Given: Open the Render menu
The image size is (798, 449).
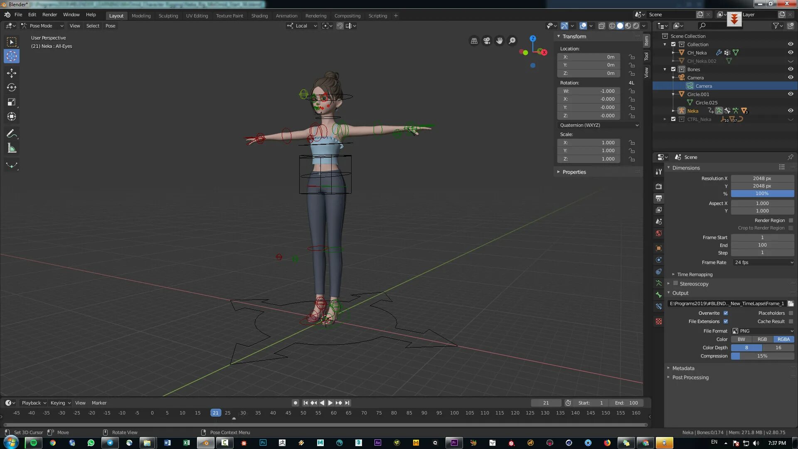Looking at the screenshot, I should 49,15.
